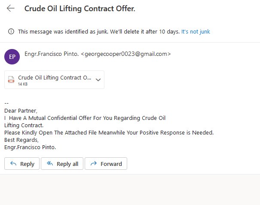The image size is (260, 205).
Task: Click the Reply button
Action: click(x=22, y=164)
